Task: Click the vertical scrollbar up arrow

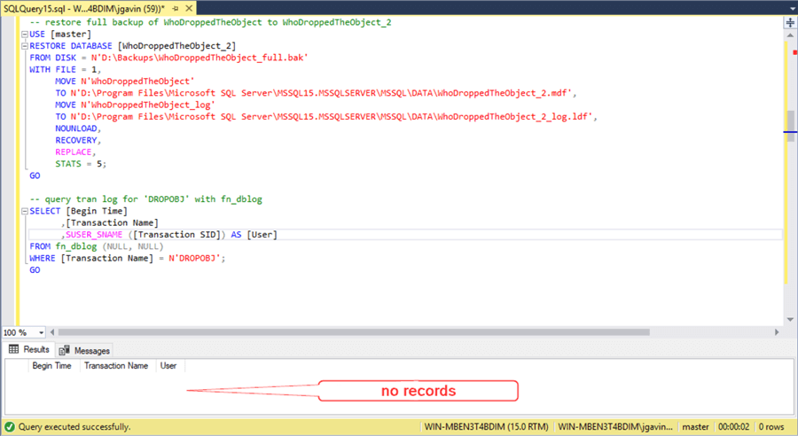Action: [790, 35]
